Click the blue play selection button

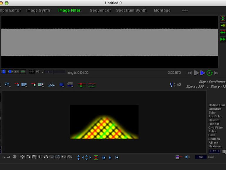[x=203, y=73]
